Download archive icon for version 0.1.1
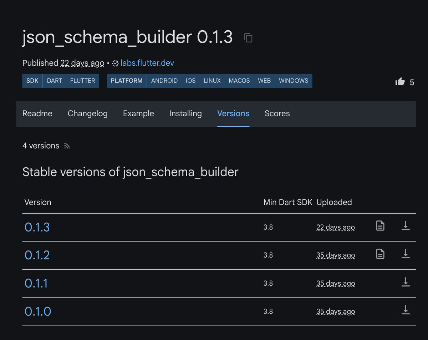Viewport: 428px width, 340px height. 406,282
